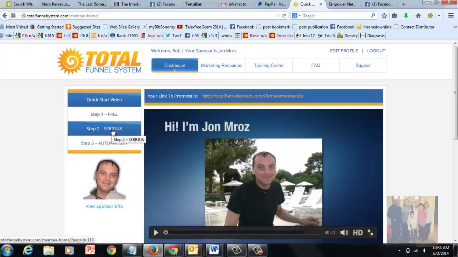Click the video progress bar
458x257 pixels.
(x=242, y=233)
